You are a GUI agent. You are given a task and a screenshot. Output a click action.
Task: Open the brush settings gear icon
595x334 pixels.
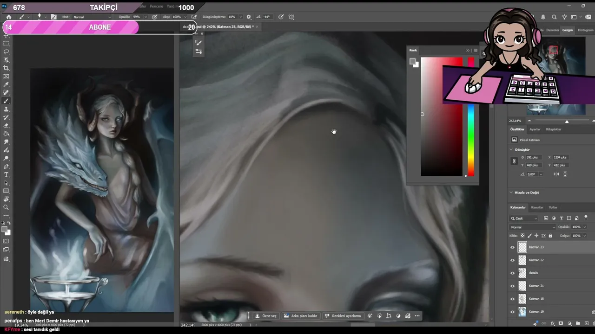(x=249, y=17)
